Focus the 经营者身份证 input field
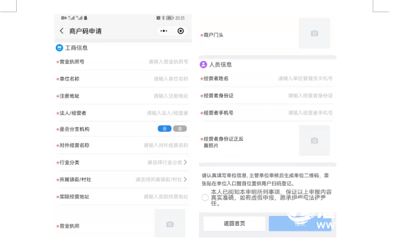The image size is (419, 243). (x=310, y=96)
